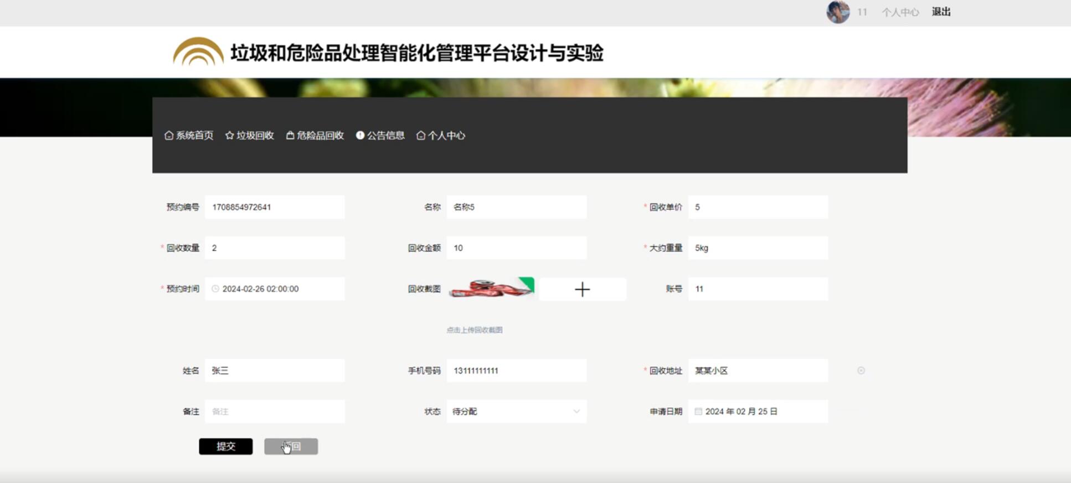Screen dimensions: 1071x483
Task: Click the user avatar picture
Action: point(838,12)
